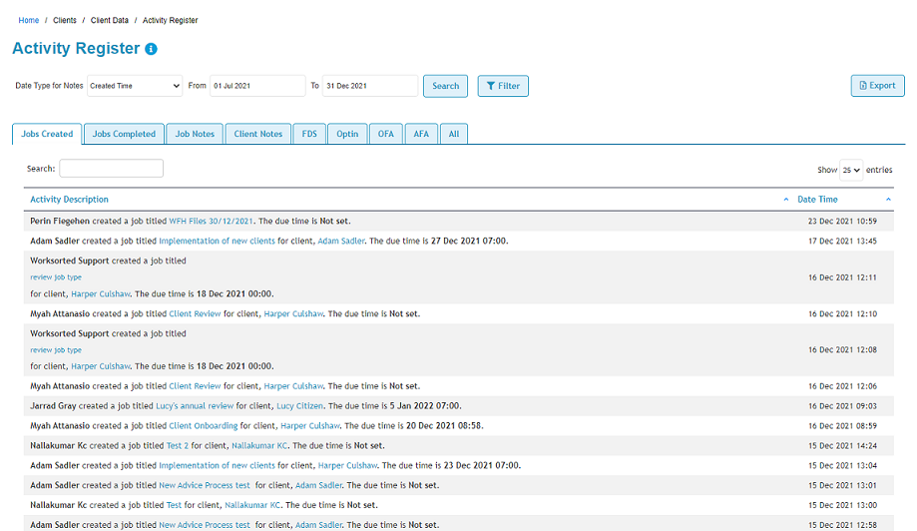Select the AFA tab
This screenshot has height=531, width=917.
[421, 134]
